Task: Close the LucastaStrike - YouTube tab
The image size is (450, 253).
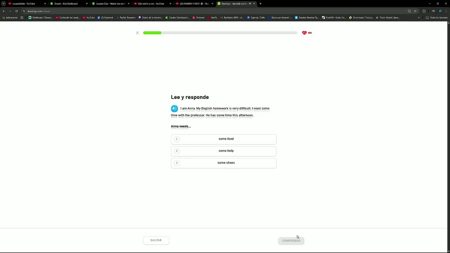Action: click(x=45, y=4)
